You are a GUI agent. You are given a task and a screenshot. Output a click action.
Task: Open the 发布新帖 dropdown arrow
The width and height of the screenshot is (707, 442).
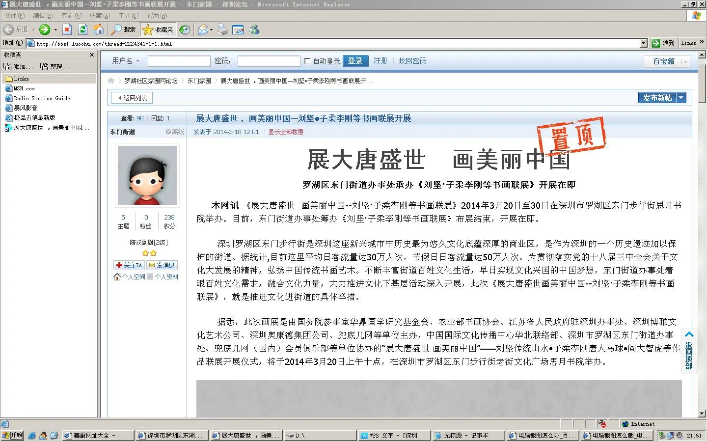681,98
